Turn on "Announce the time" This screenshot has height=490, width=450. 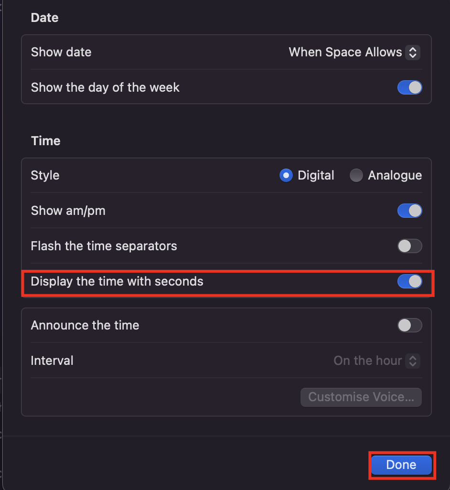(x=410, y=325)
